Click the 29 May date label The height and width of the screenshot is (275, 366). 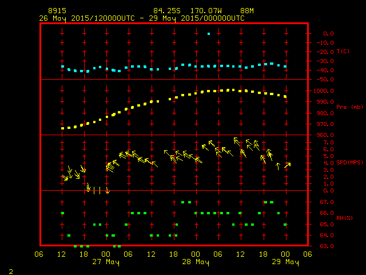pos(285,262)
